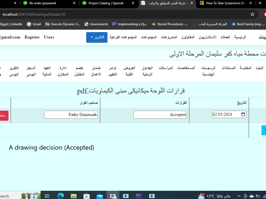Expand the التقارير dropdown button
Image resolution: width=266 pixels, height=199 pixels.
(97, 37)
